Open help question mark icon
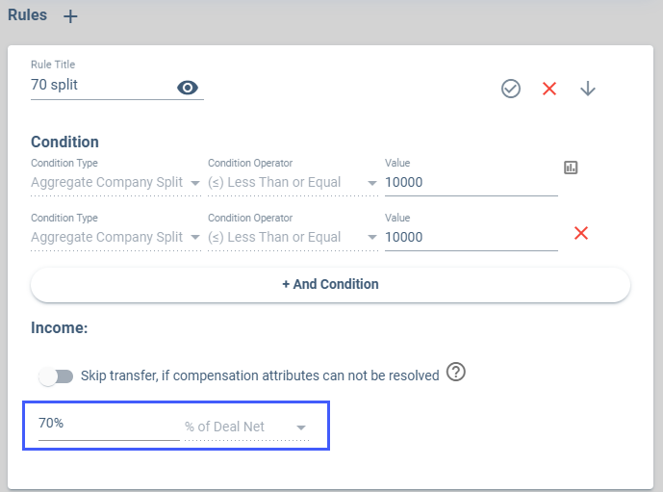Image resolution: width=663 pixels, height=492 pixels. (456, 372)
